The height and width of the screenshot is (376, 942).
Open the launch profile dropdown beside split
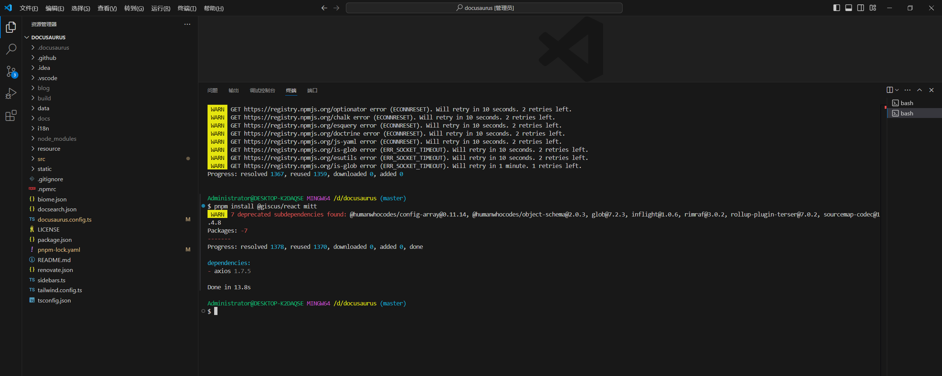[x=897, y=90]
